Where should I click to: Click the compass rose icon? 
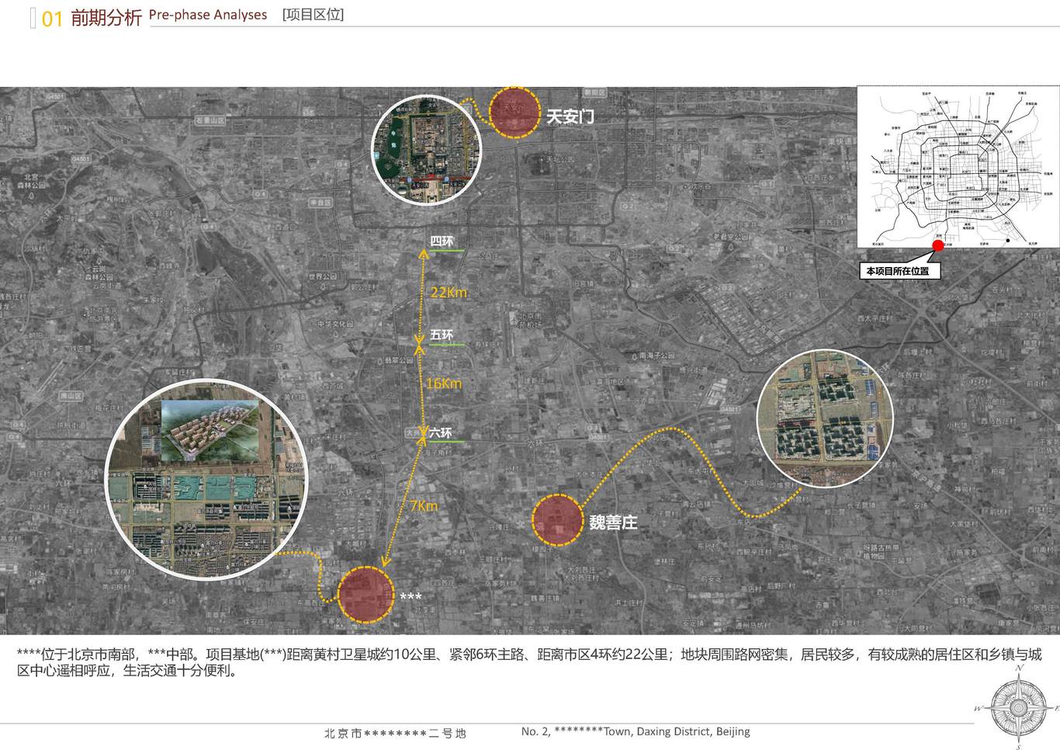point(1019,706)
